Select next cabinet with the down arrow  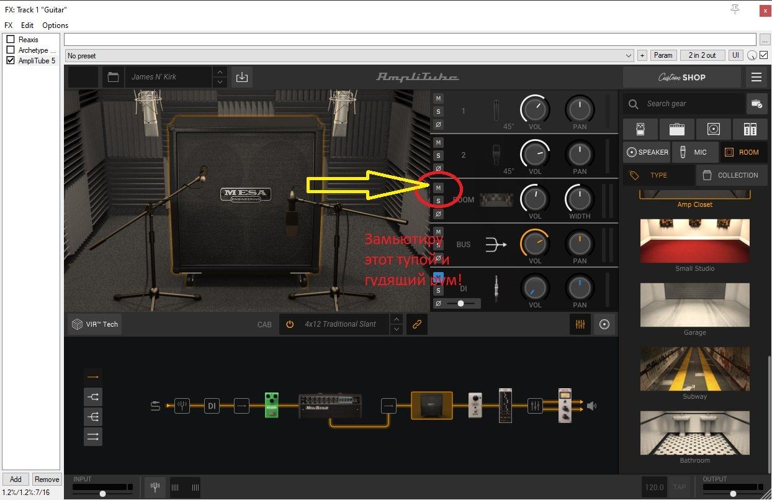coord(397,329)
